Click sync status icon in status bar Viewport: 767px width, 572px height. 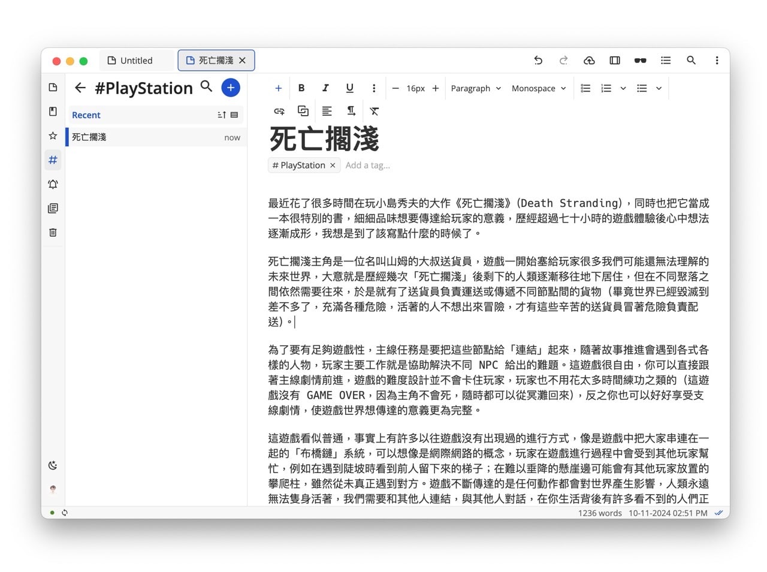(65, 513)
